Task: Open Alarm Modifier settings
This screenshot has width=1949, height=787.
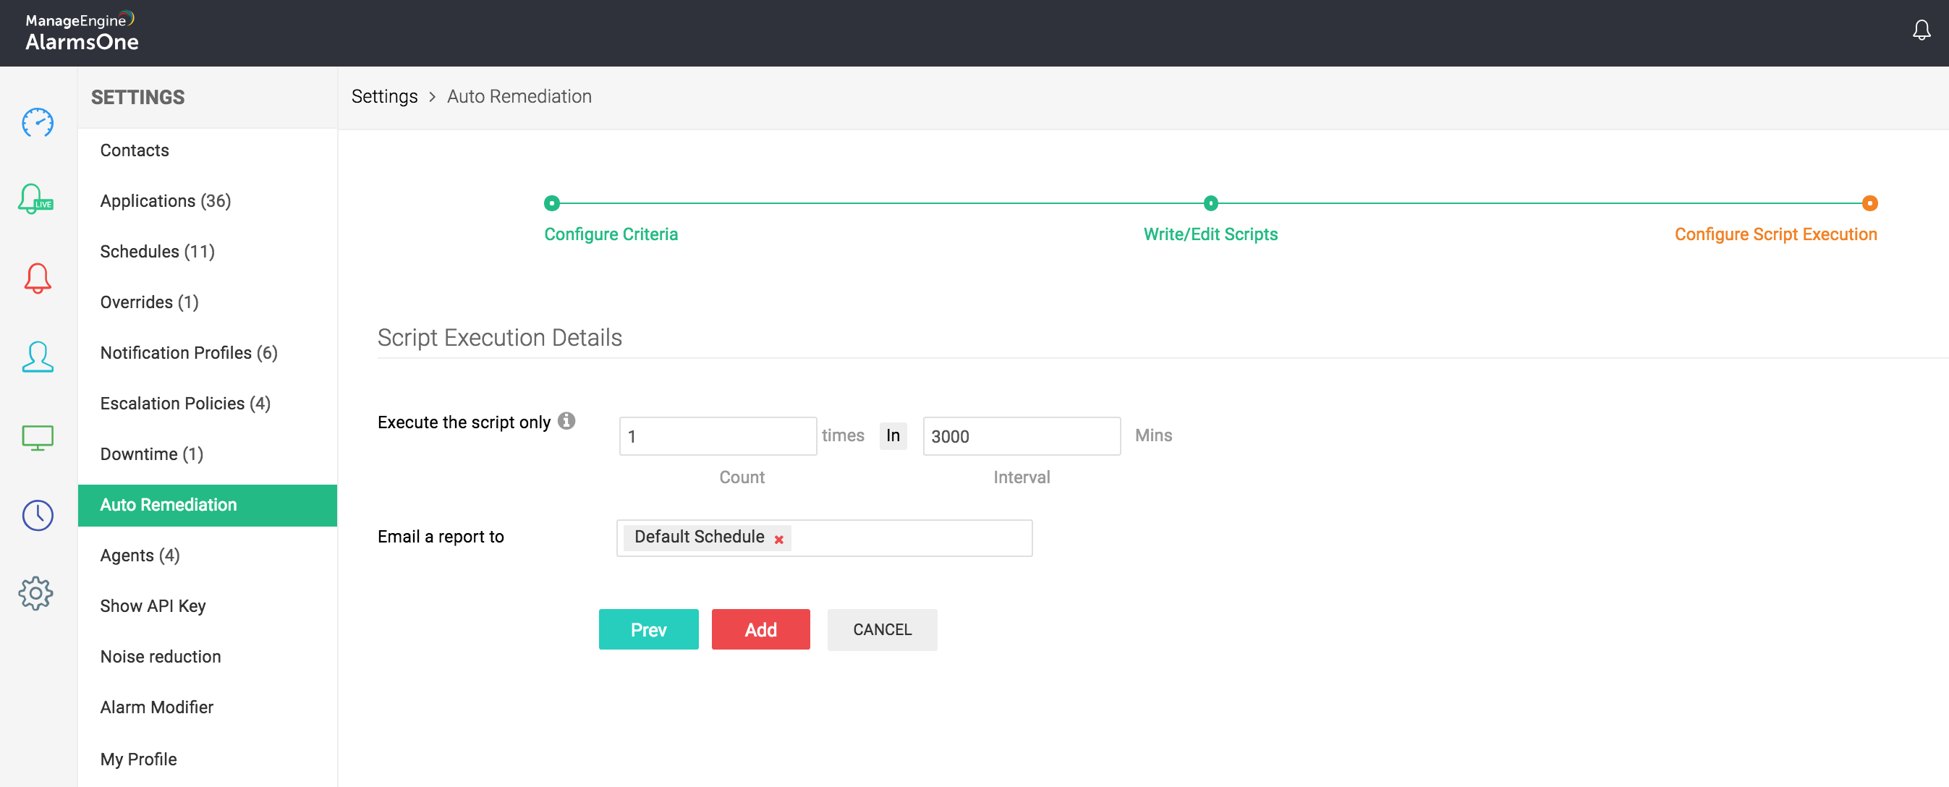Action: tap(156, 707)
